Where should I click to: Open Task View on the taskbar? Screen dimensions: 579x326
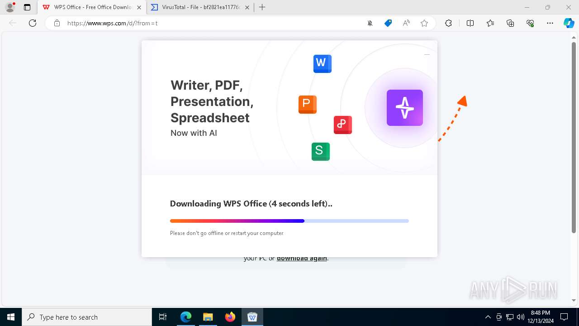pyautogui.click(x=163, y=317)
